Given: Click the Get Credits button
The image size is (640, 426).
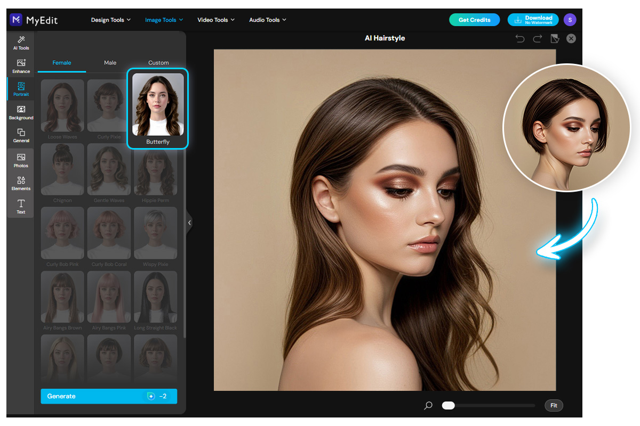Looking at the screenshot, I should [474, 20].
